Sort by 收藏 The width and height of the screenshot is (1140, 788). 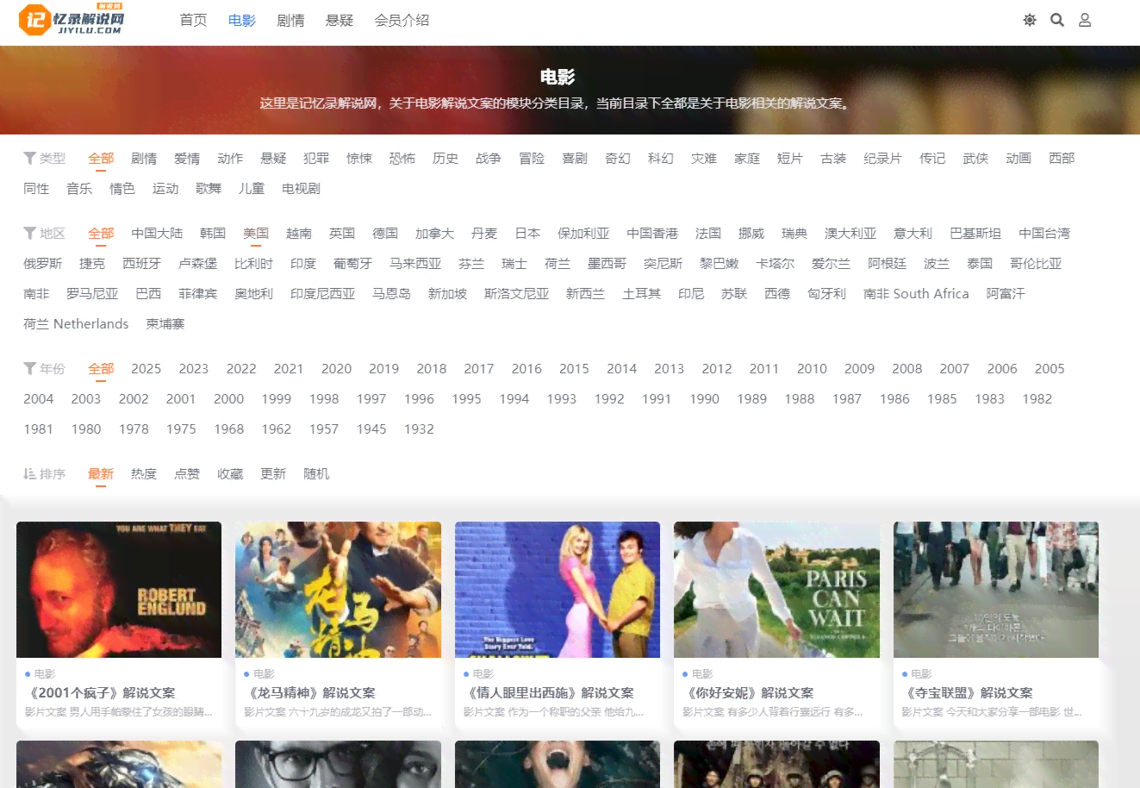point(230,474)
